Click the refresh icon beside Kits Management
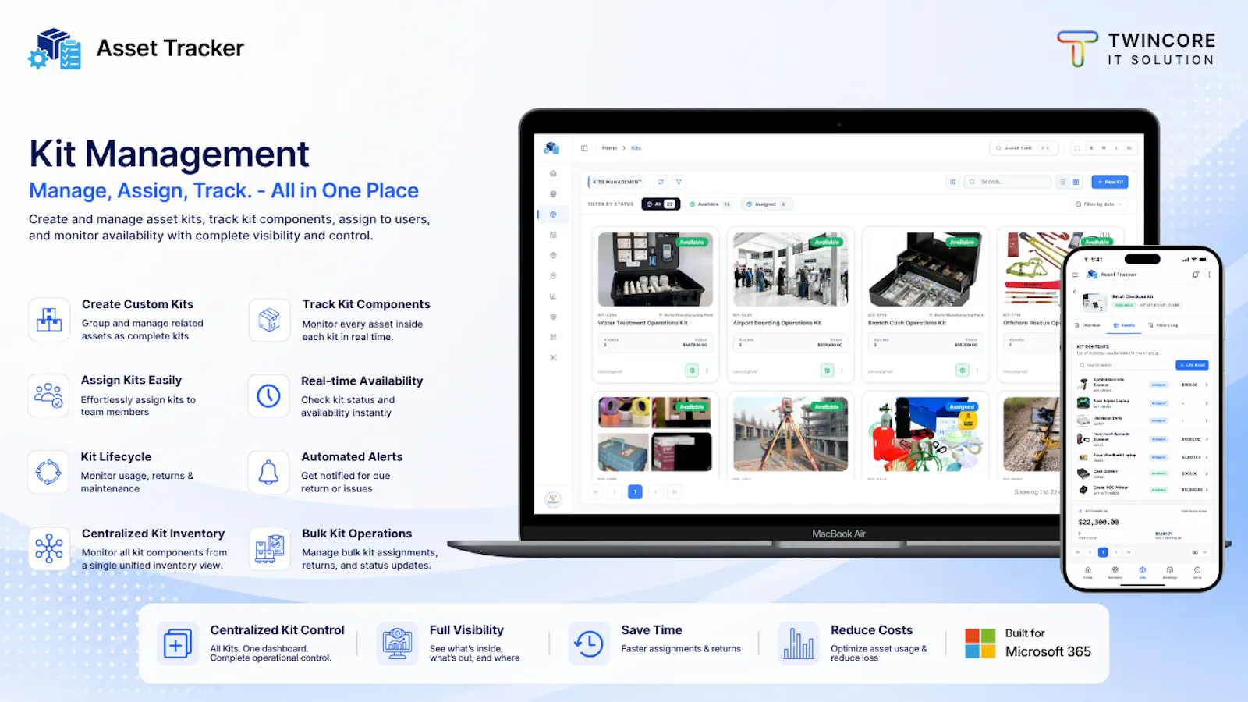The width and height of the screenshot is (1248, 702). (661, 182)
